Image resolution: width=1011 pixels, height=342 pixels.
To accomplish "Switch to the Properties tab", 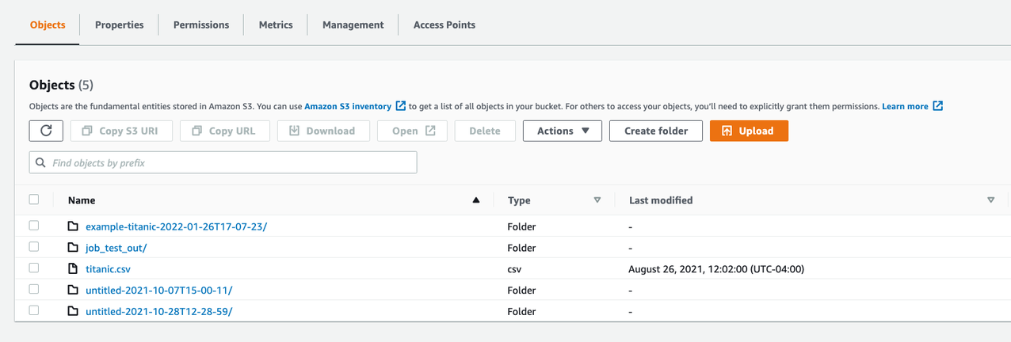I will 120,25.
